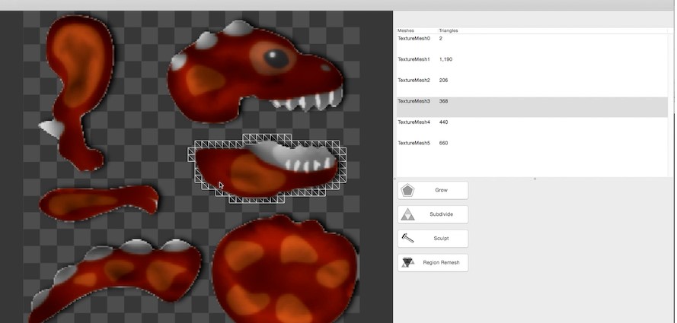Click the Subdivide triangle icon
Image resolution: width=677 pixels, height=323 pixels.
[408, 214]
